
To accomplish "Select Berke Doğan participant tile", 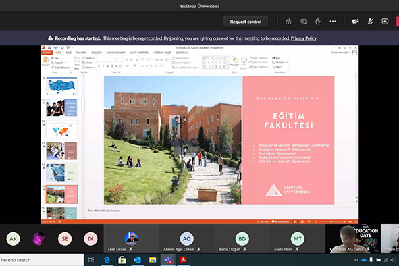I will (x=242, y=239).
